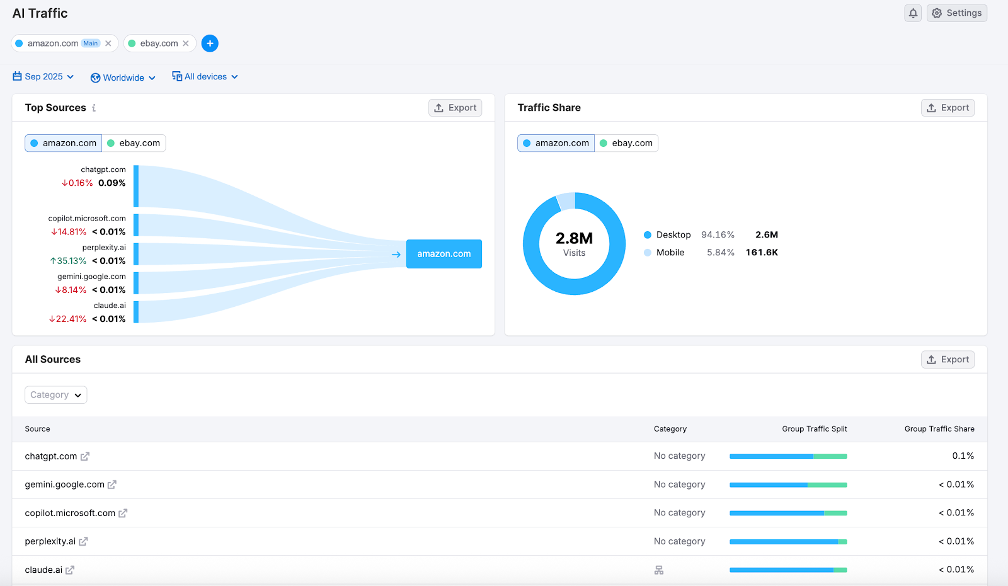Click the globe icon next to Worldwide
This screenshot has height=586, width=1008.
click(94, 77)
